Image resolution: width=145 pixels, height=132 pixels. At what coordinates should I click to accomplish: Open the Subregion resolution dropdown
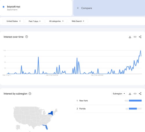pyautogui.click(x=119, y=94)
